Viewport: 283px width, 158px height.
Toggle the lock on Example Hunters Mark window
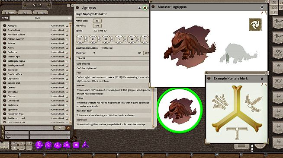(262, 79)
